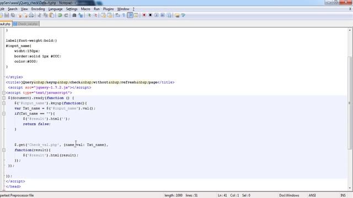Copy selection with the Copy toolbar icon

tap(46, 15)
